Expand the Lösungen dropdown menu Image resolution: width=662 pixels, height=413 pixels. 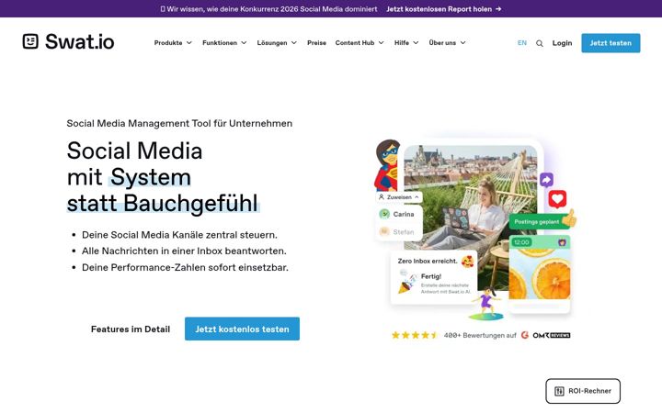click(x=277, y=42)
